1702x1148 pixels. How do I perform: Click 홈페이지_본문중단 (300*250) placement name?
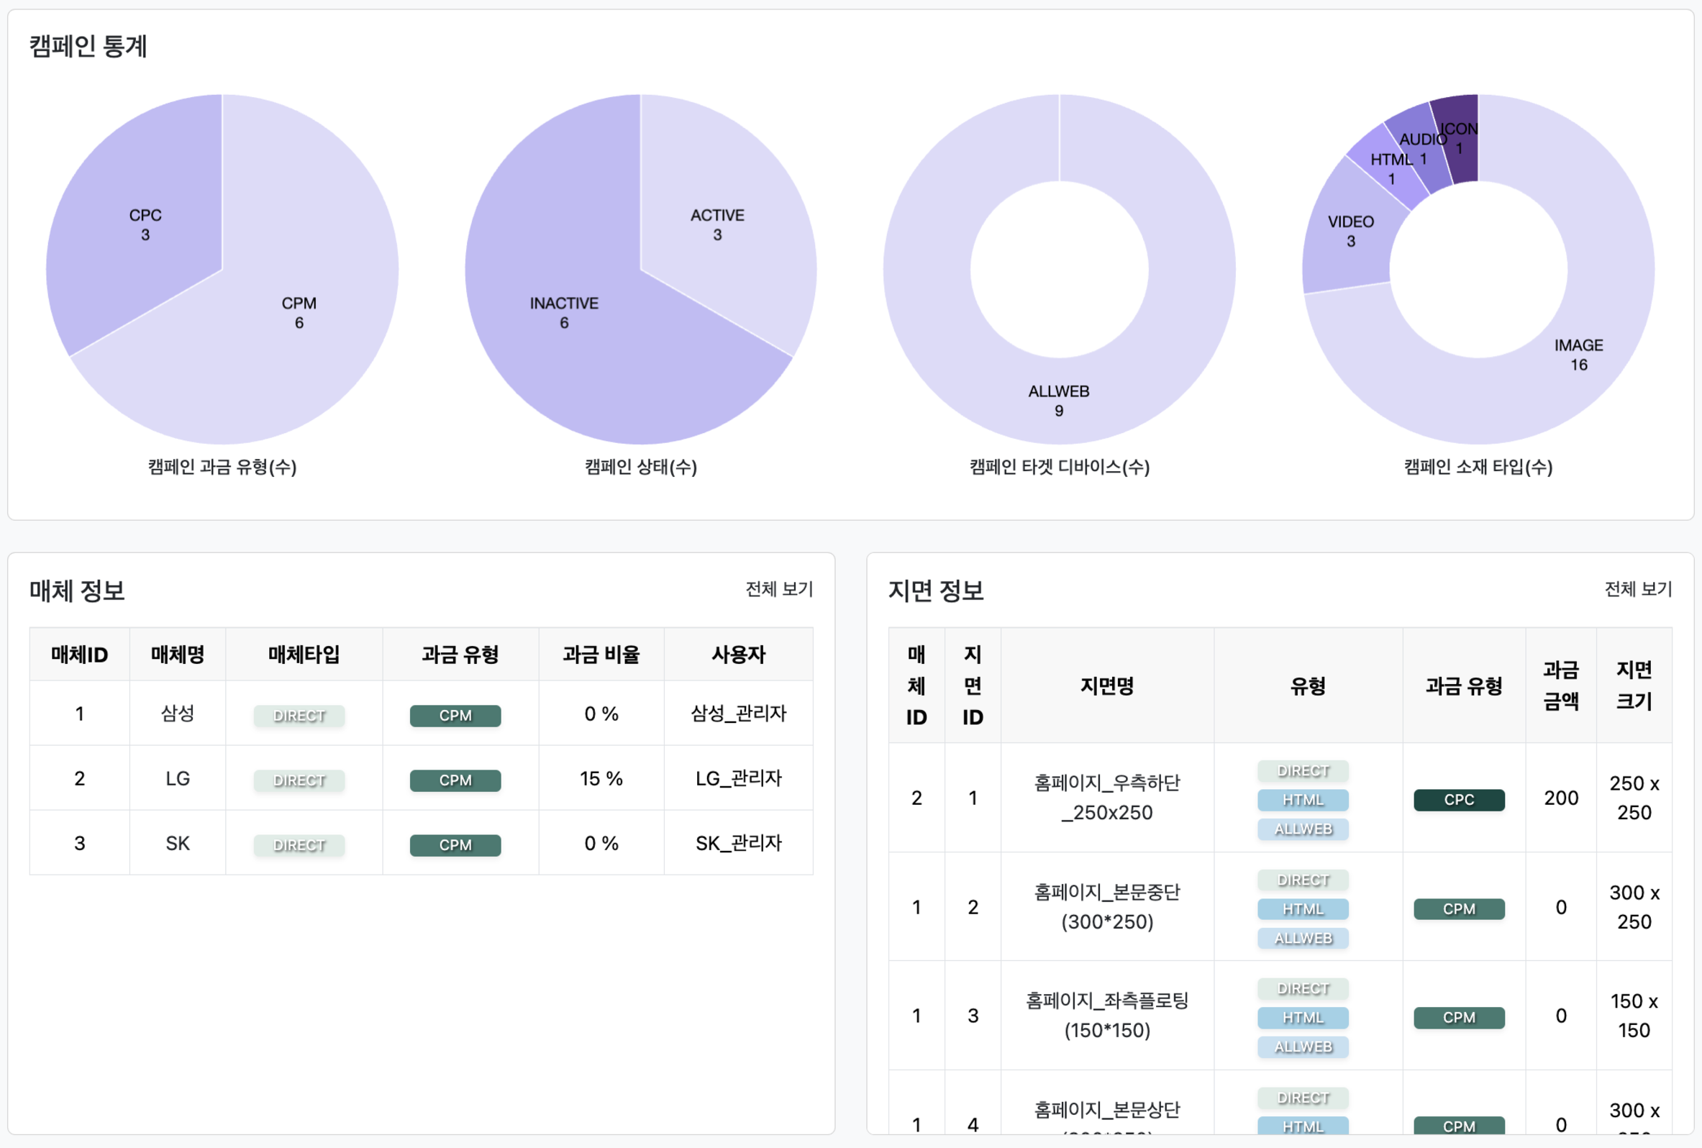[x=1106, y=906]
